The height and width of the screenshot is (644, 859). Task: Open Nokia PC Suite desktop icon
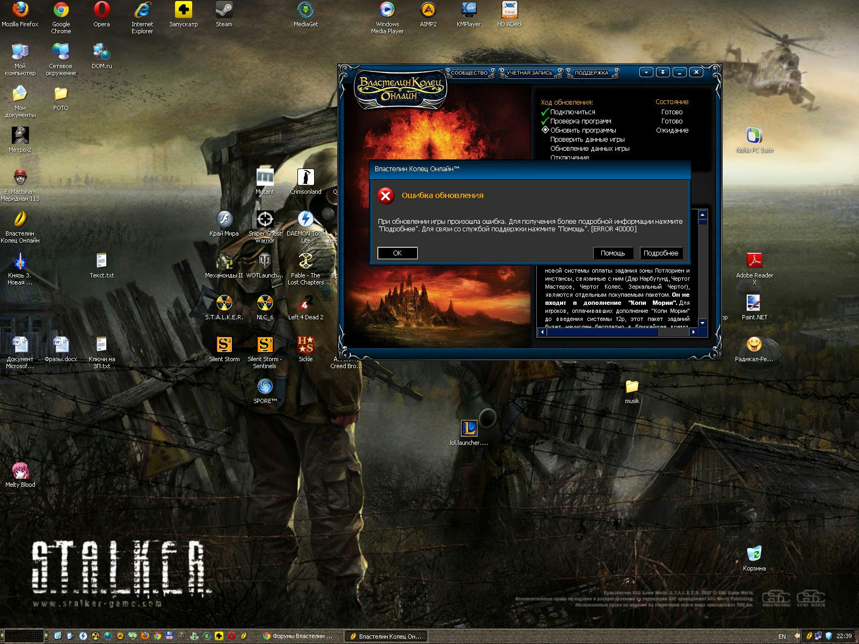(754, 140)
